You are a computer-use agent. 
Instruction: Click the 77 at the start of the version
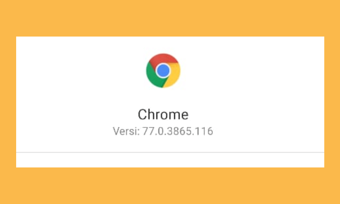click(x=147, y=131)
